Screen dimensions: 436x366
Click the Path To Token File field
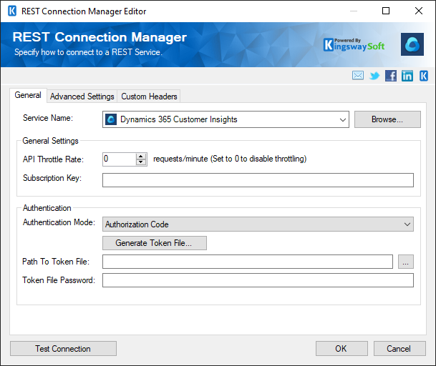click(x=248, y=262)
